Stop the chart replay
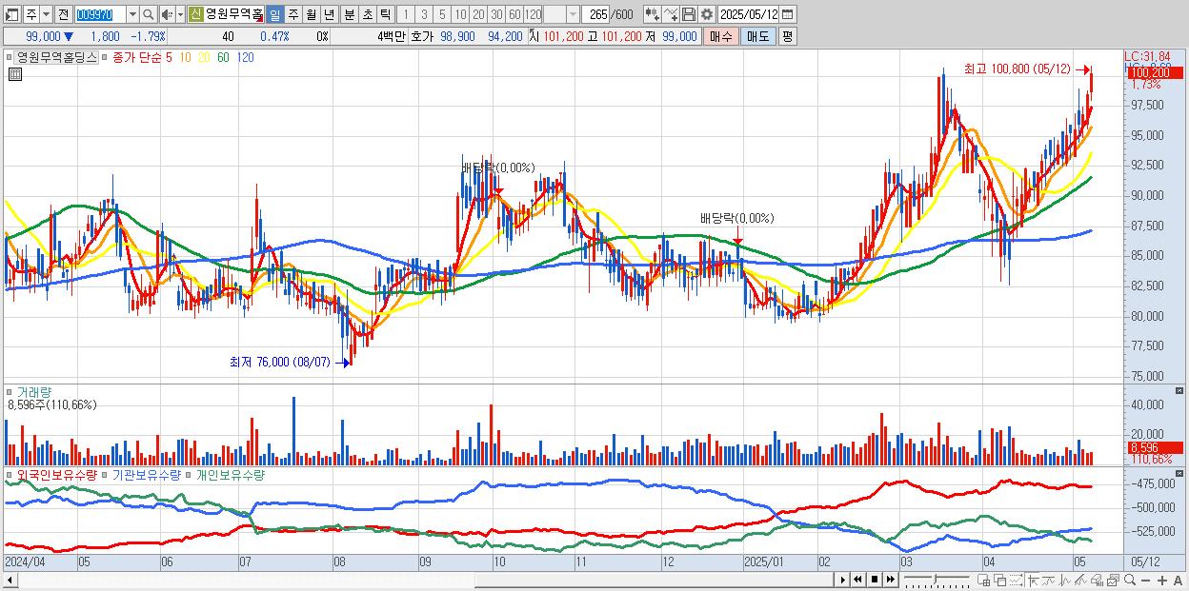This screenshot has width=1189, height=591. tap(875, 580)
